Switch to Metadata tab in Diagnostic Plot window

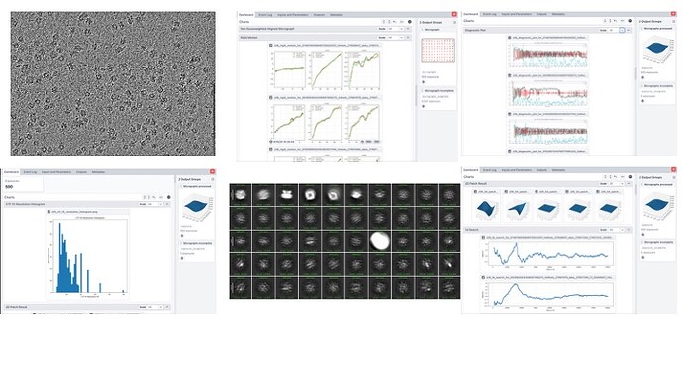(558, 14)
